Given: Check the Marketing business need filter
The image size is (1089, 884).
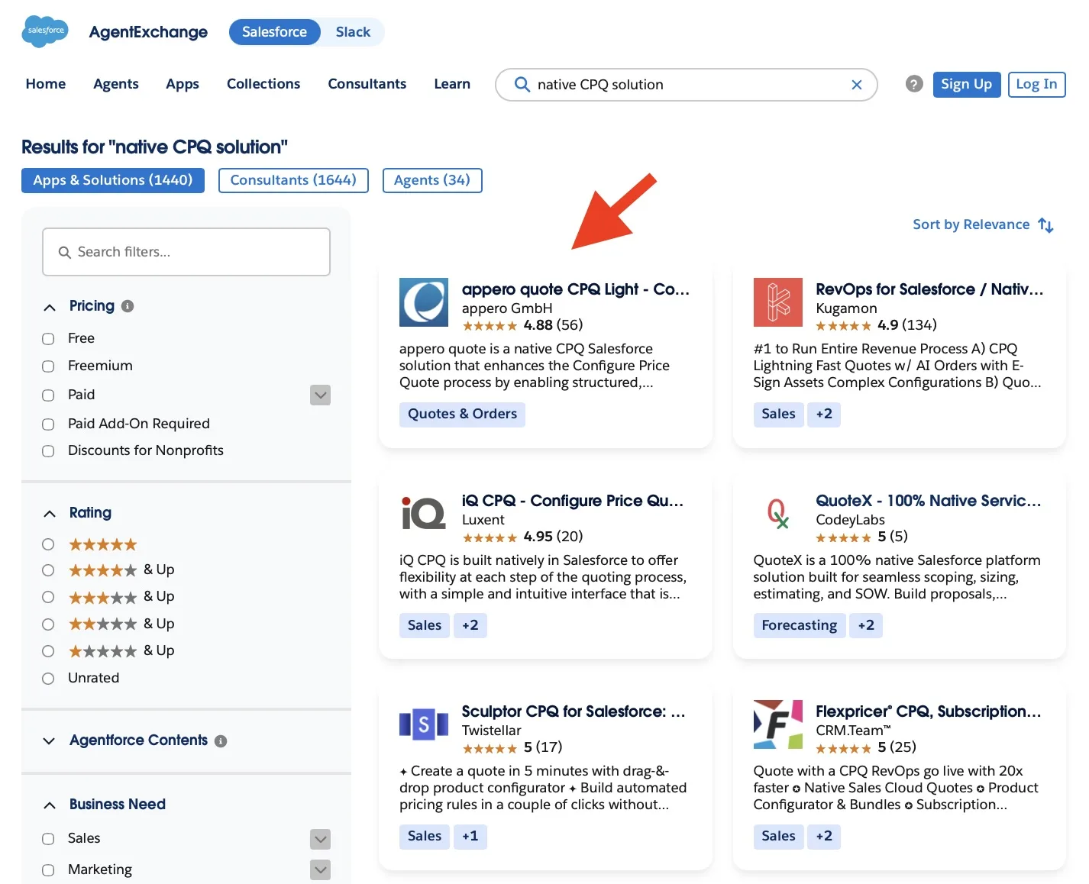Looking at the screenshot, I should click(48, 870).
